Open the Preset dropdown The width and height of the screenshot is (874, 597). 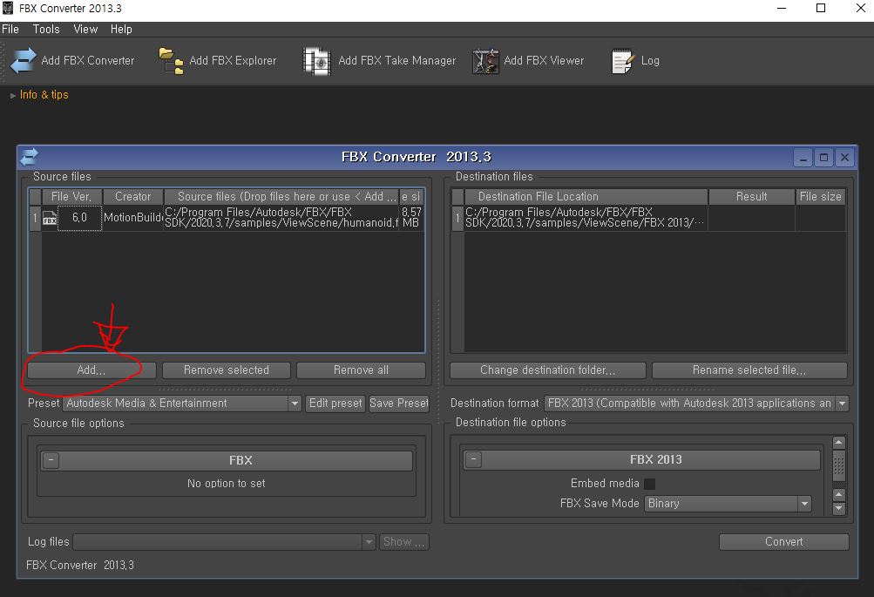tap(182, 403)
